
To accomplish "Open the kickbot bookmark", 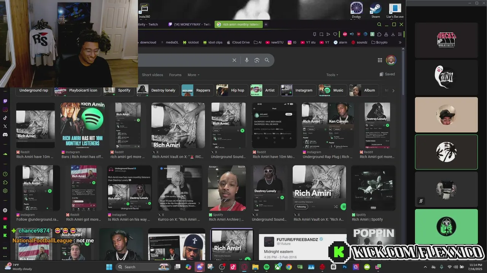I will click(x=190, y=42).
